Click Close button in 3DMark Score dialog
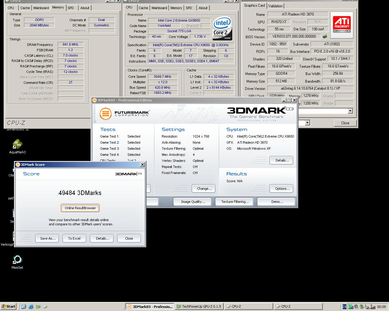Screen dimensions: 389x311 (129, 238)
